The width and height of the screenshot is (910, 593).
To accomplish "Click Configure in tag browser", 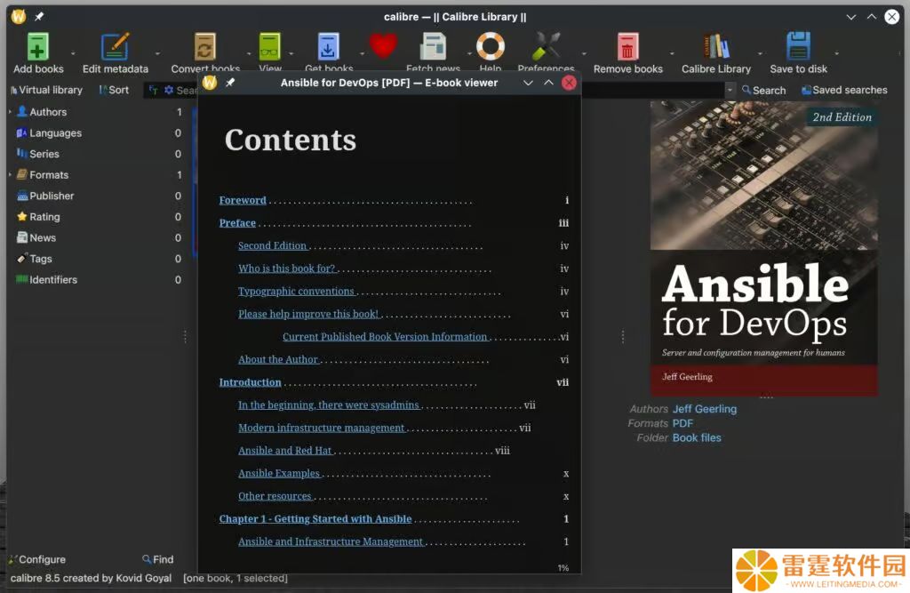I will click(37, 559).
